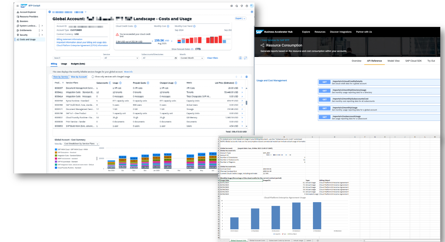The height and width of the screenshot is (242, 445).
Task: Expand Entitlements in the sidebar
Action: pos(42,30)
